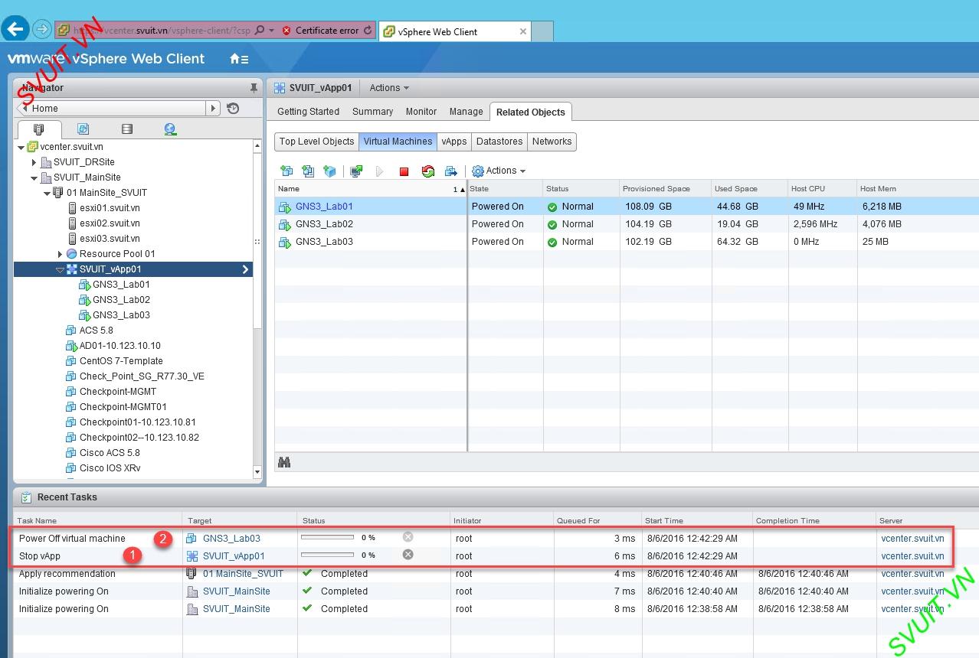Refresh the page using address bar icon
The width and height of the screenshot is (979, 658).
[x=368, y=31]
